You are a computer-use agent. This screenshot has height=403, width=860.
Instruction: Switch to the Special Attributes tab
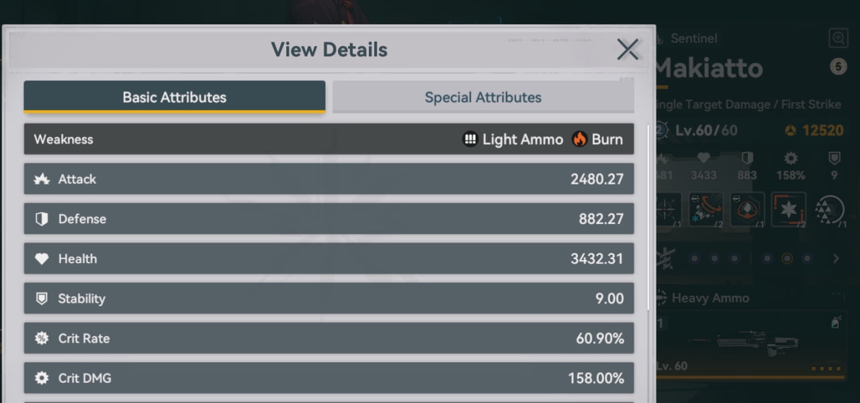point(483,97)
